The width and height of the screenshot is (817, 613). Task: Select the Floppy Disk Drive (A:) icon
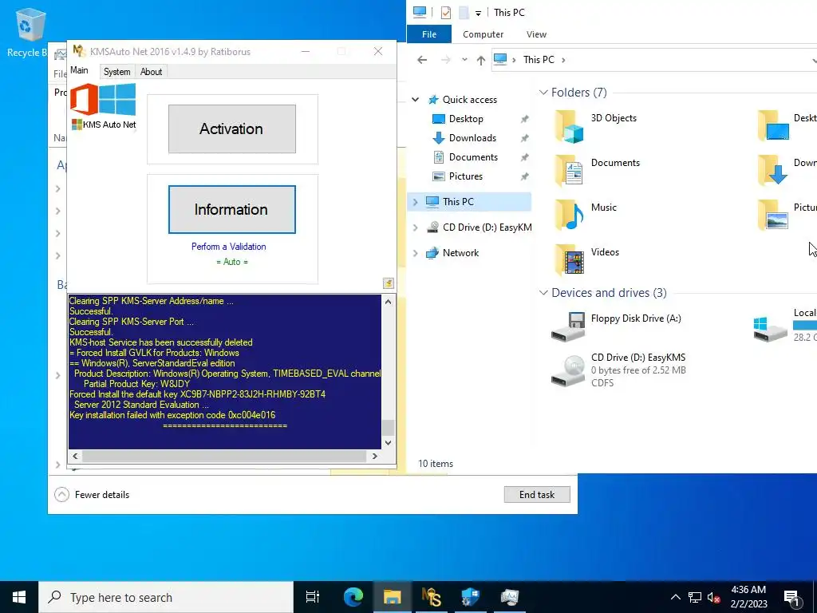click(x=568, y=326)
